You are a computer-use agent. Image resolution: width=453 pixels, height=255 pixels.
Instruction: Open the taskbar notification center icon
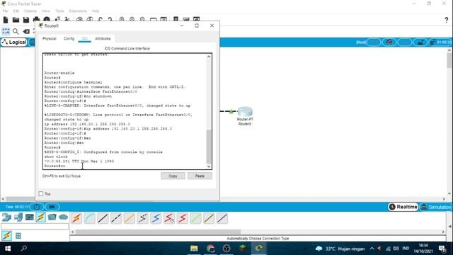(442, 249)
